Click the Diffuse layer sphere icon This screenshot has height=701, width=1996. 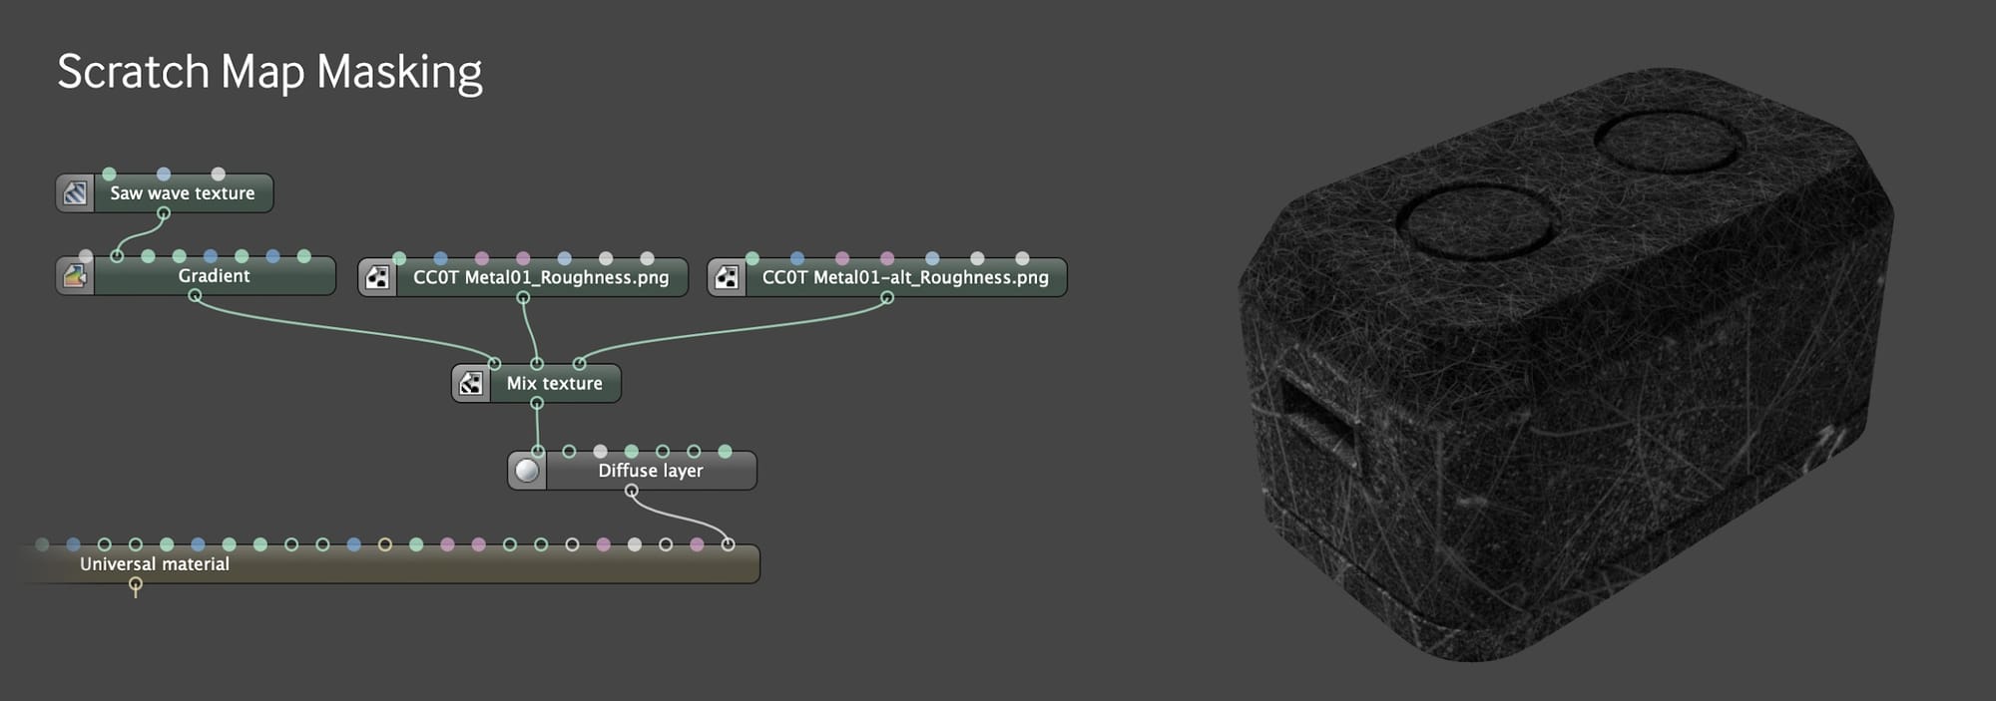point(527,471)
